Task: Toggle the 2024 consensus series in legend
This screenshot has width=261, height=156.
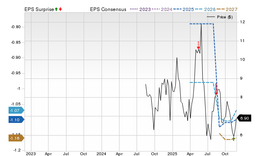Action: [162, 9]
